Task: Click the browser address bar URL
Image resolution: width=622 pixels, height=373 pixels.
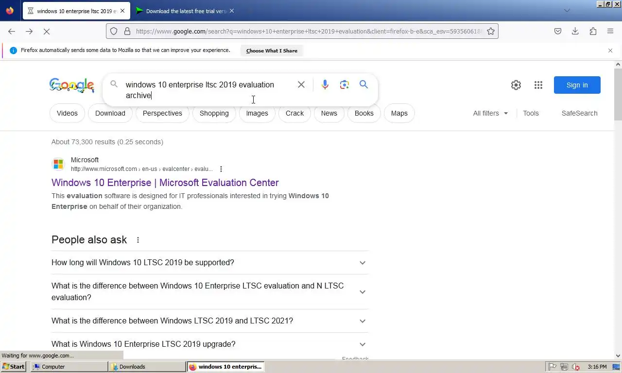Action: click(309, 31)
